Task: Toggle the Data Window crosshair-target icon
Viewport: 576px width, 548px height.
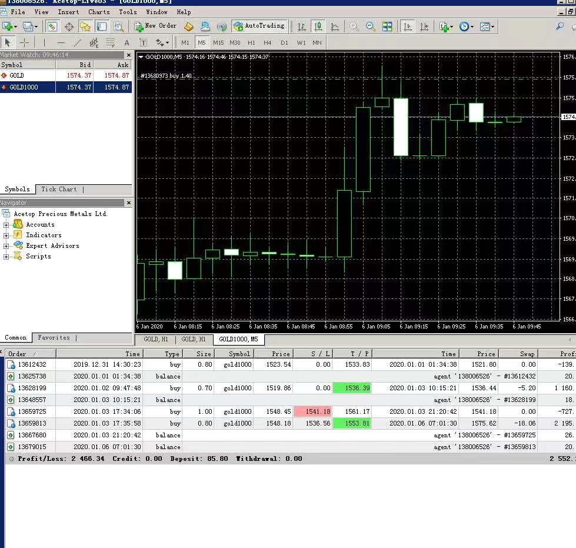Action: [69, 26]
